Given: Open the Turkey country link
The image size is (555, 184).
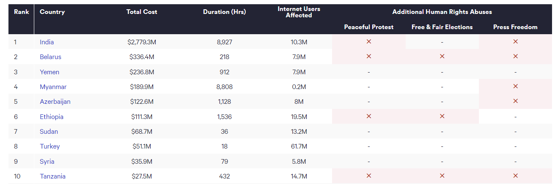Looking at the screenshot, I should (x=49, y=146).
